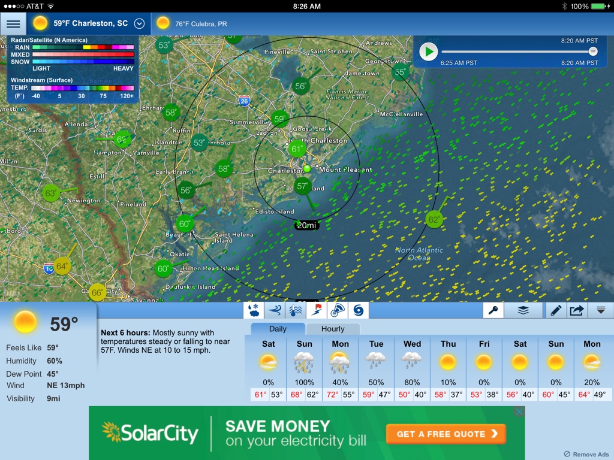Open the hamburger menu
Image resolution: width=614 pixels, height=460 pixels.
point(13,24)
